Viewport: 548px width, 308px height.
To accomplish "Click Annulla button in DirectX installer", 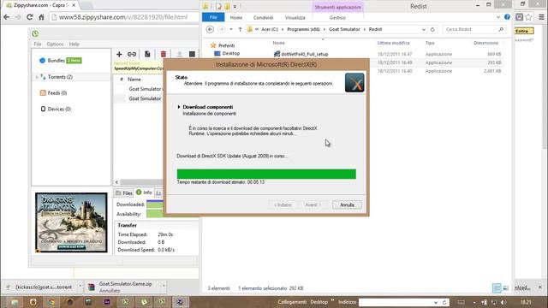I will coord(347,205).
